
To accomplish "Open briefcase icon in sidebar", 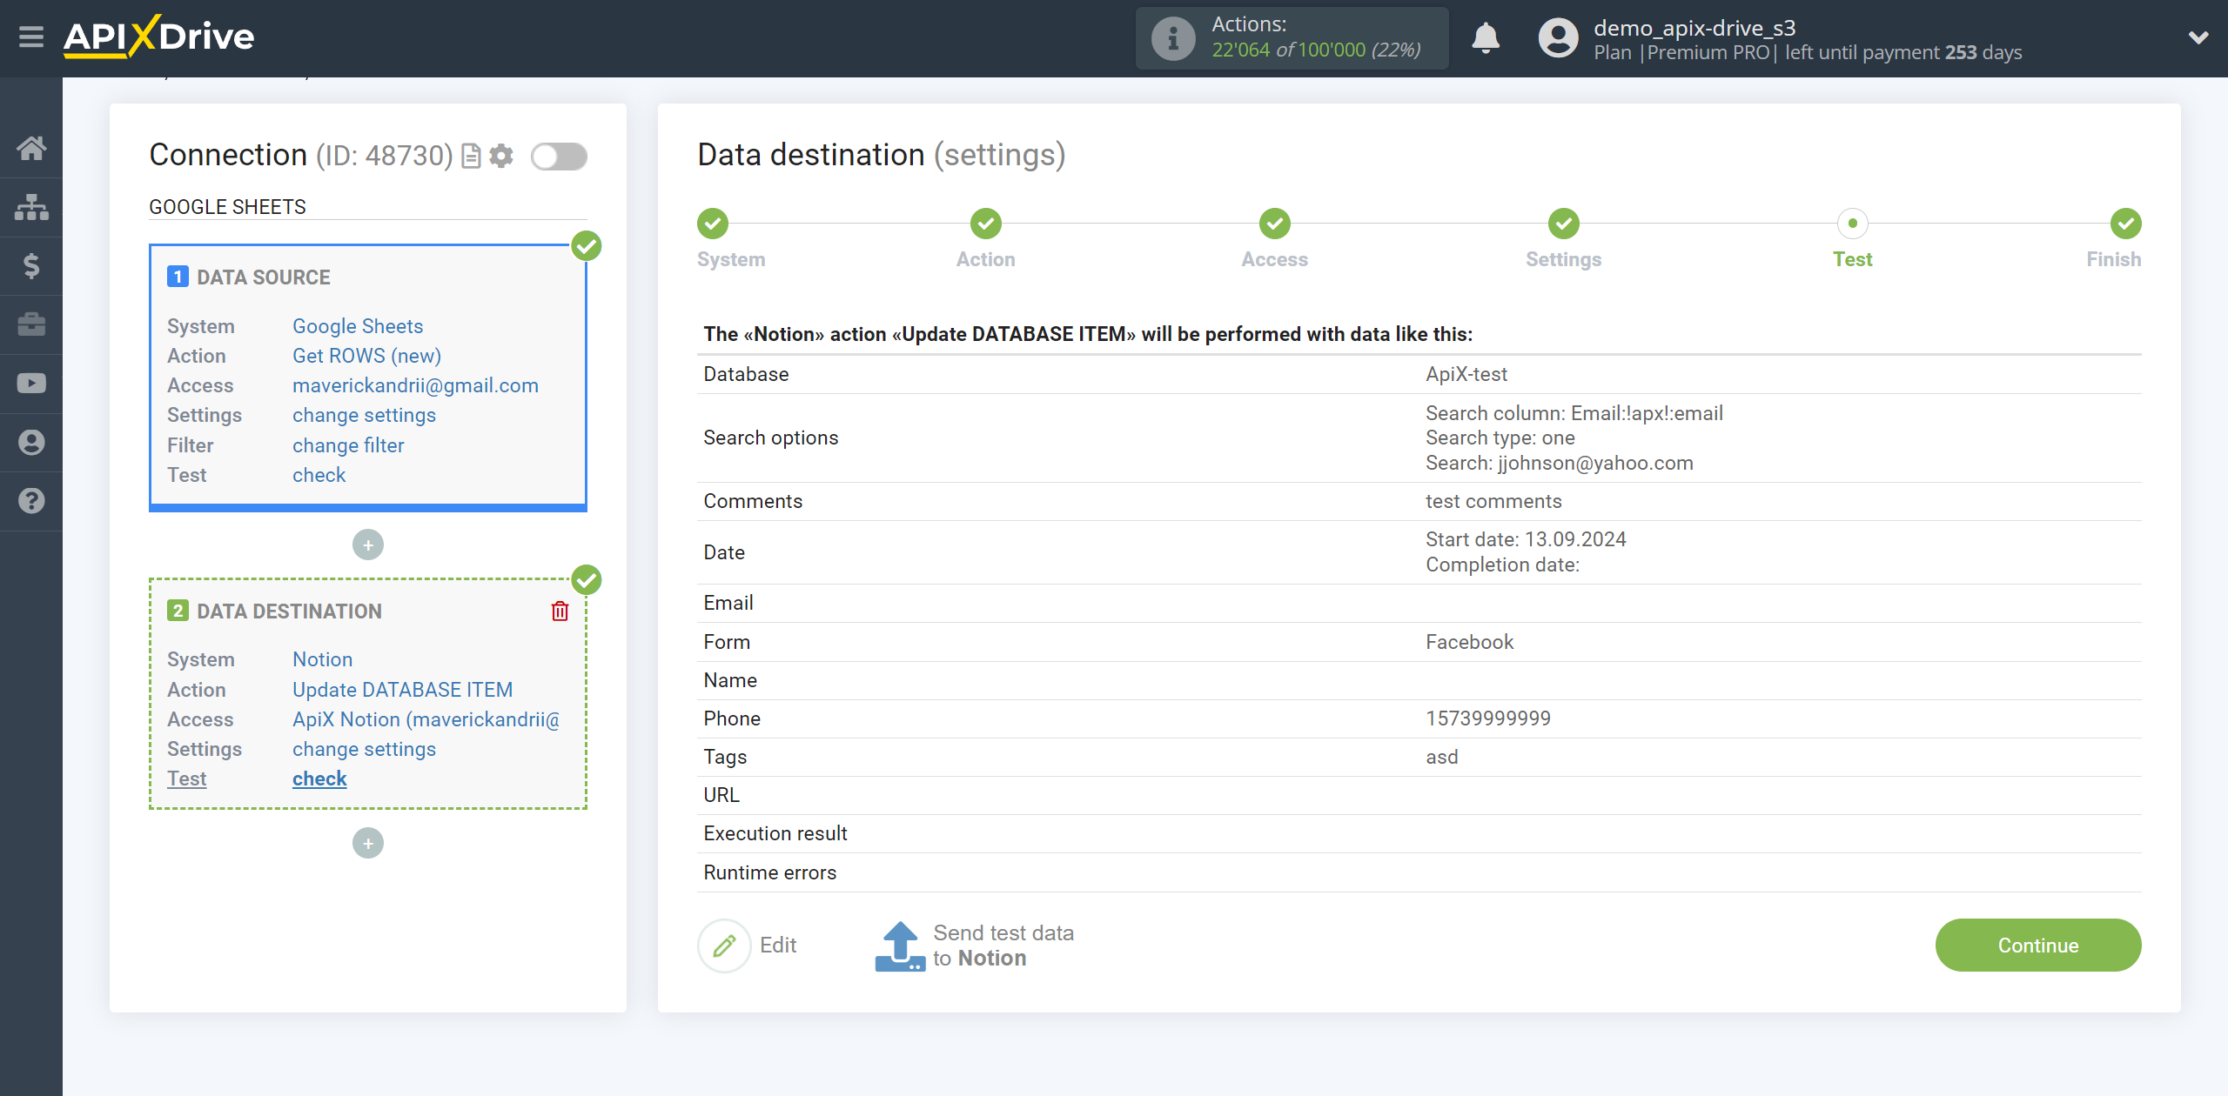I will pyautogui.click(x=31, y=324).
